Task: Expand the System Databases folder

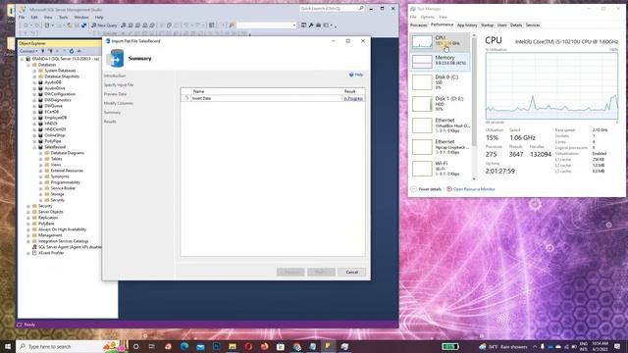Action: tap(34, 71)
